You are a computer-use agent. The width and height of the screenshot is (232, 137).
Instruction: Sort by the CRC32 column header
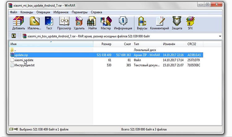195,44
